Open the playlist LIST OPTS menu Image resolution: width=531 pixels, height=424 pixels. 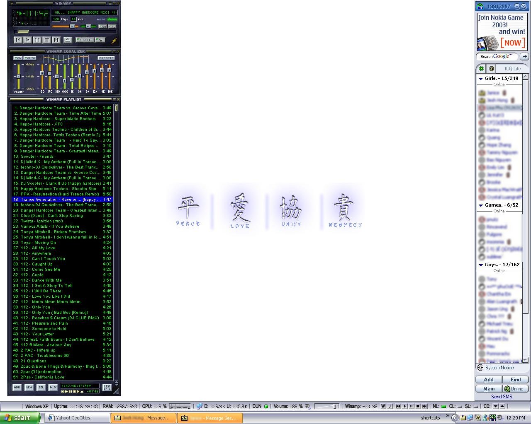107,388
